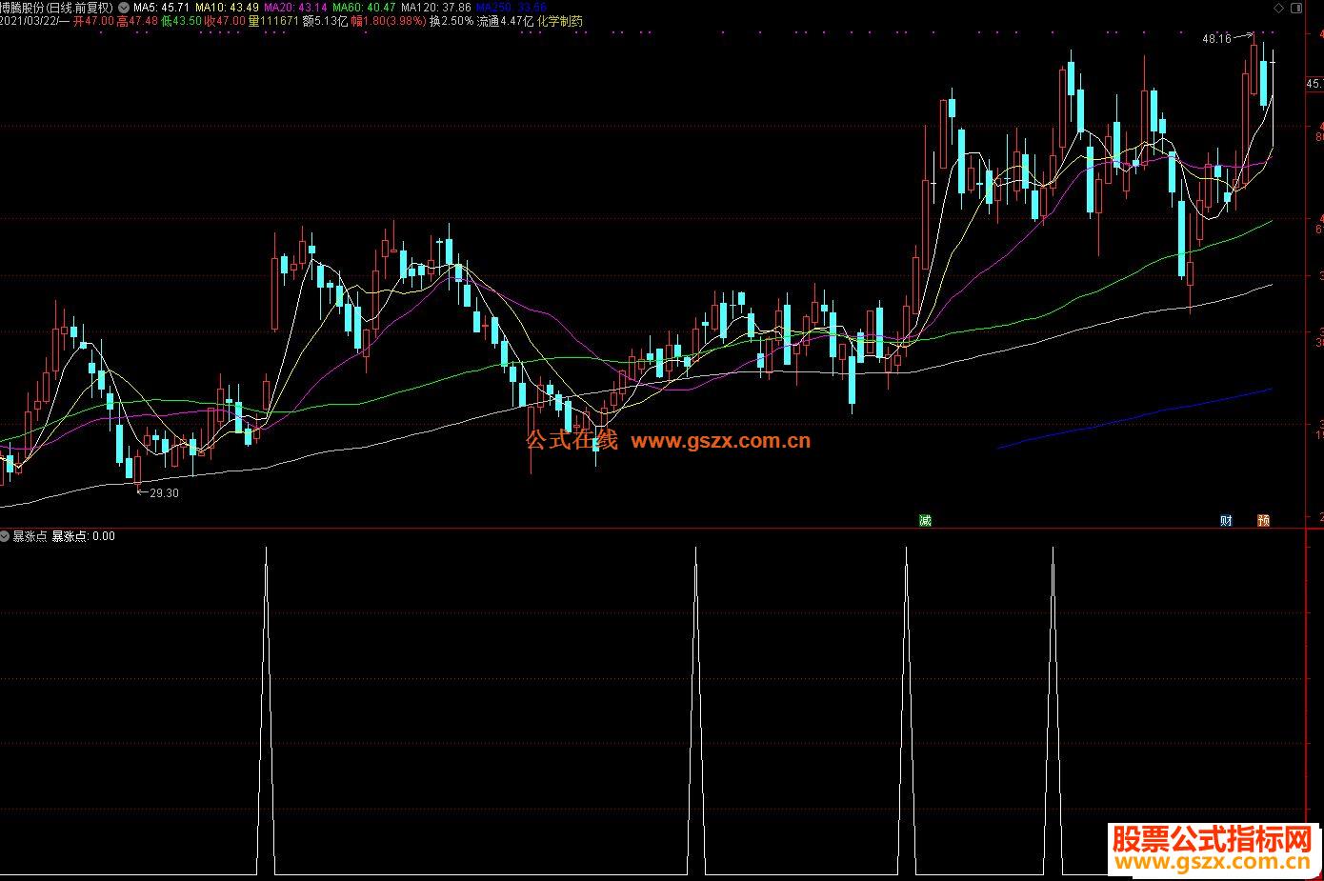Click the 29.30 low price annotation
Image resolution: width=1324 pixels, height=881 pixels.
point(165,493)
